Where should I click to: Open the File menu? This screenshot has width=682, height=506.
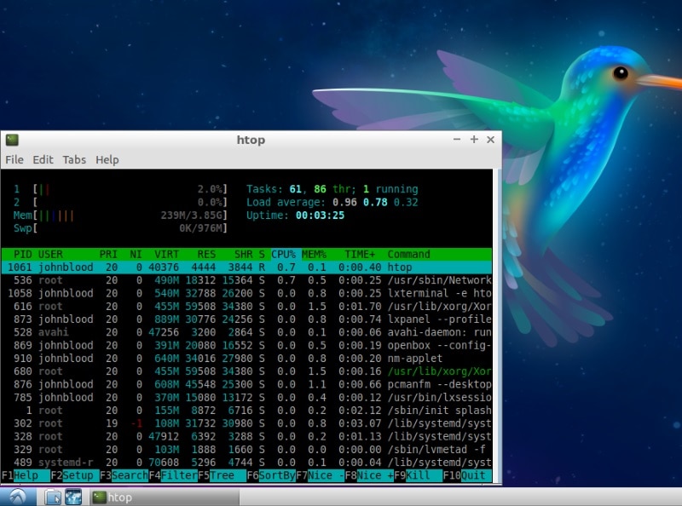click(14, 160)
